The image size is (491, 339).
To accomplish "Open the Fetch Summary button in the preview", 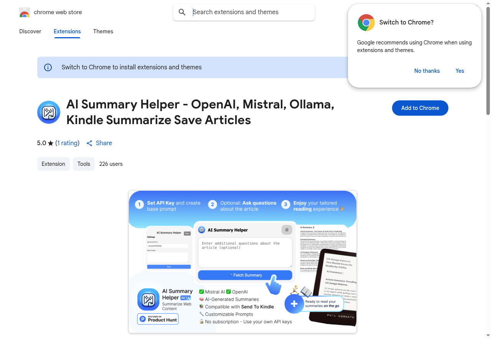I will pyautogui.click(x=245, y=275).
